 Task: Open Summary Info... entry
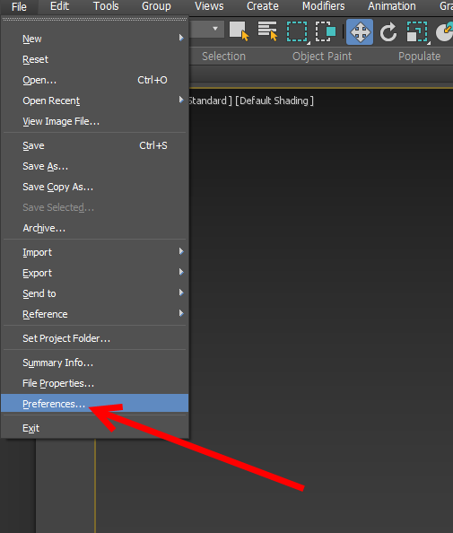coord(95,363)
